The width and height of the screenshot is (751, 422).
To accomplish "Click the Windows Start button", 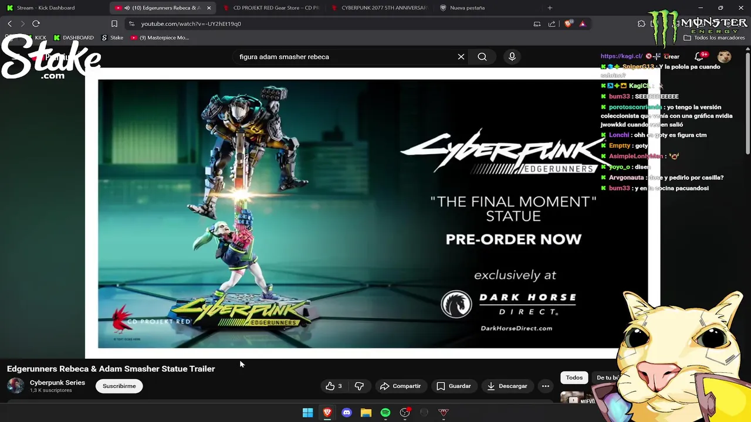I will (307, 413).
